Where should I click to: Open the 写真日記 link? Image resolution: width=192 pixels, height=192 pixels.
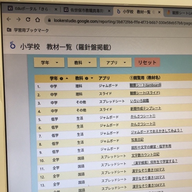(x=137, y=140)
